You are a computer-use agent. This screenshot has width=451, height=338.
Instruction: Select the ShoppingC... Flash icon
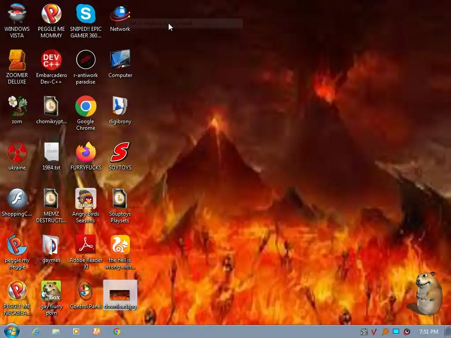[x=17, y=202]
